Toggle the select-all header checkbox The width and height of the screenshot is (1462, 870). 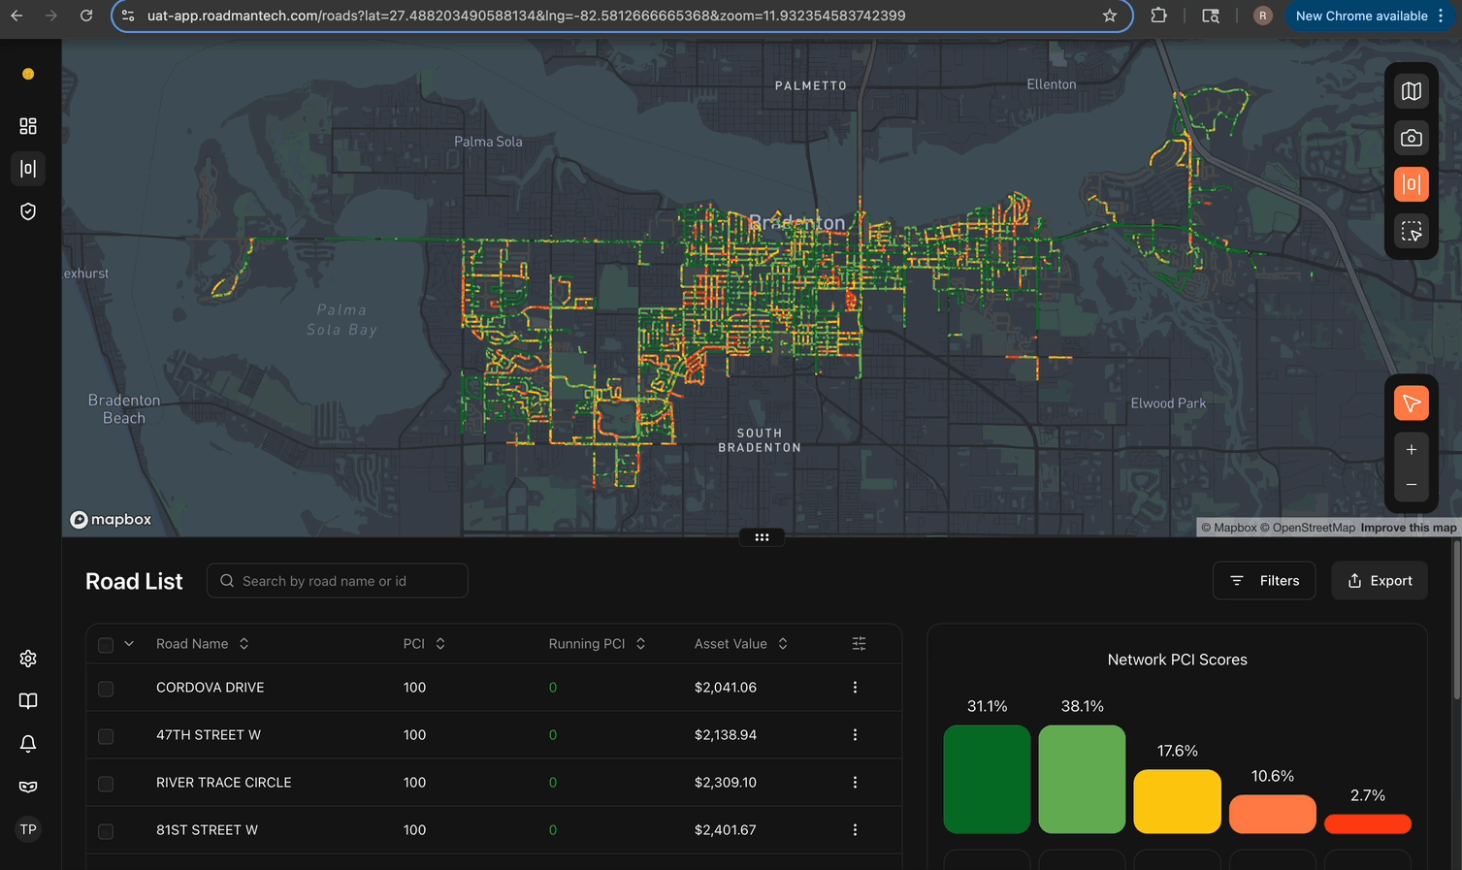[106, 645]
